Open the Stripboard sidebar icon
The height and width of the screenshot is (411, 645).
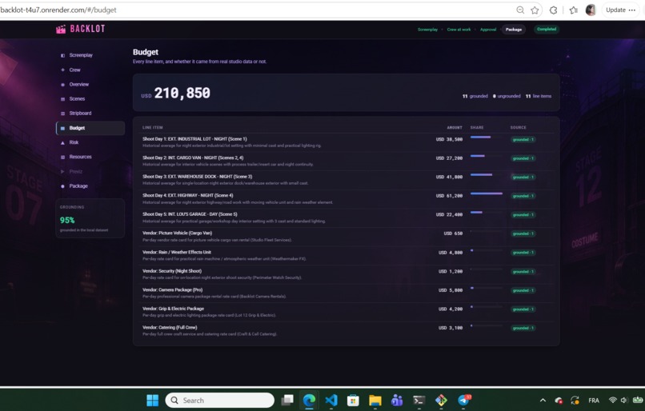pyautogui.click(x=62, y=114)
